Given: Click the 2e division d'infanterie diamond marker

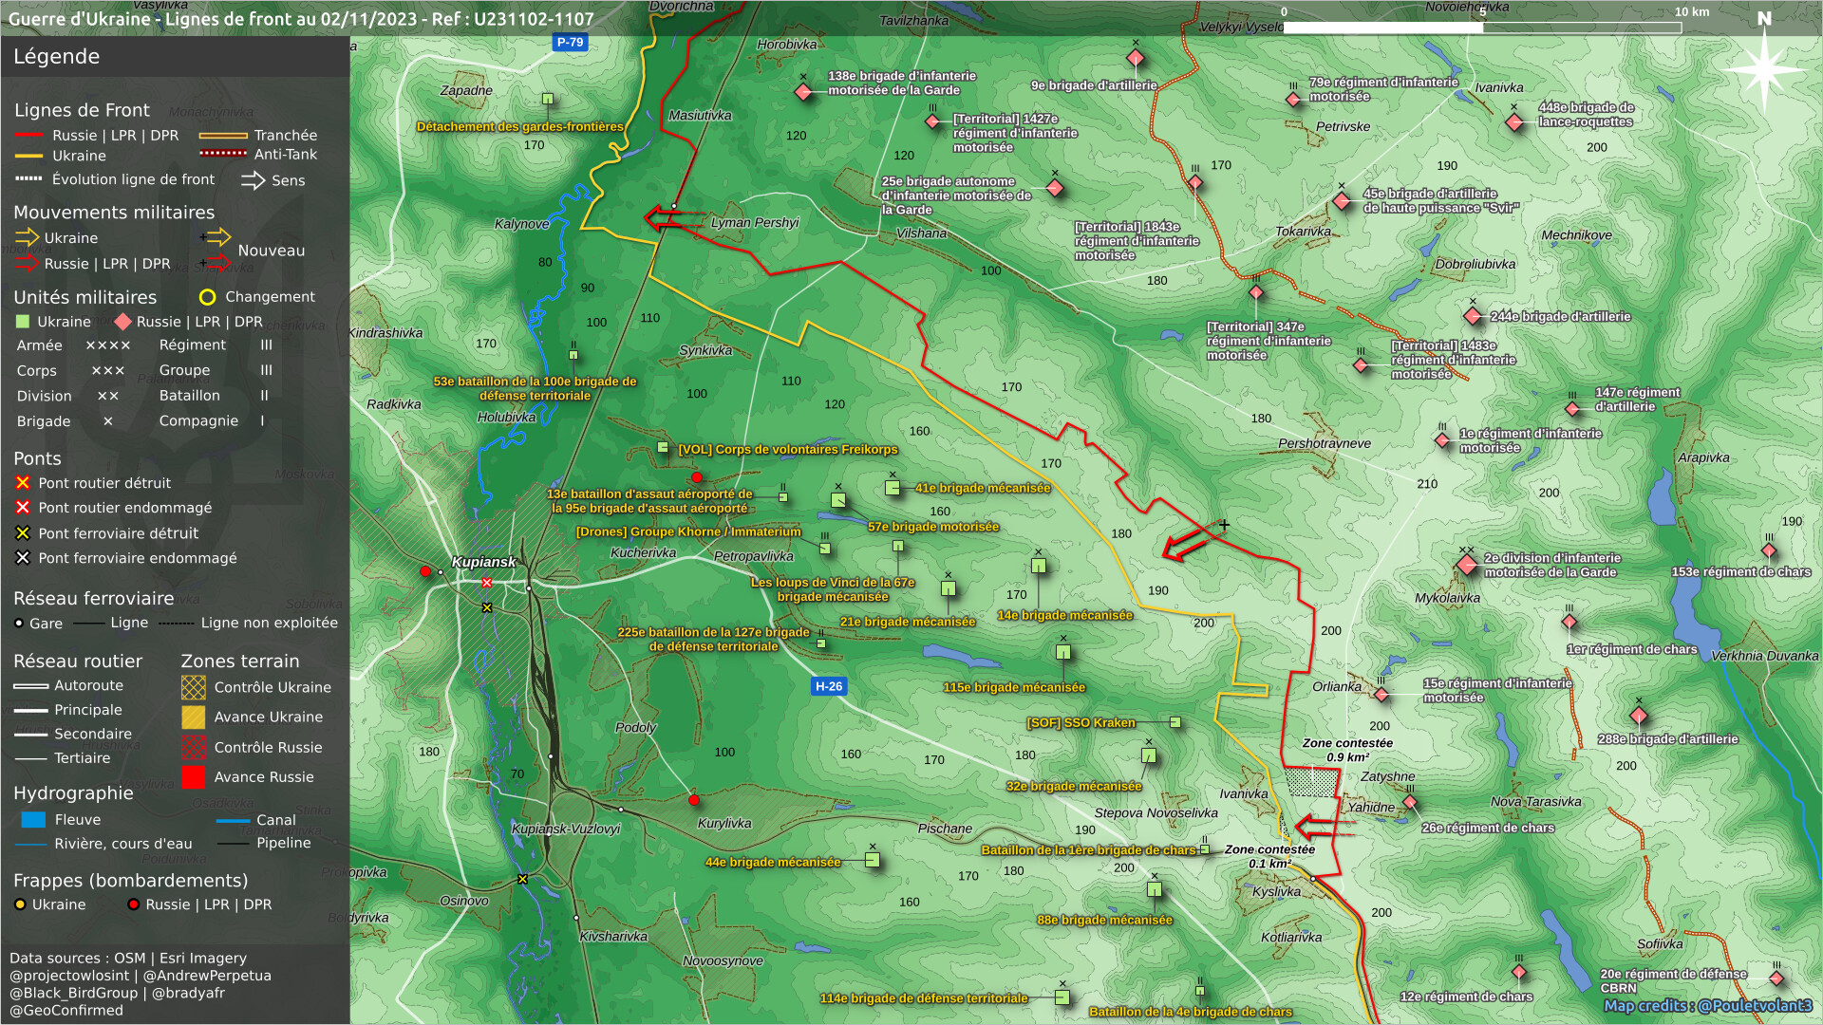Looking at the screenshot, I should coord(1467,566).
